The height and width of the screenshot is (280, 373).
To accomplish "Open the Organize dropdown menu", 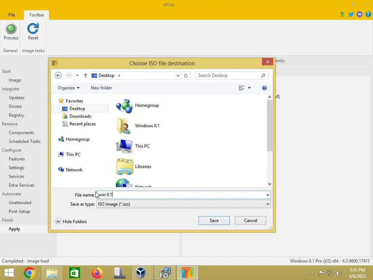I will (68, 88).
